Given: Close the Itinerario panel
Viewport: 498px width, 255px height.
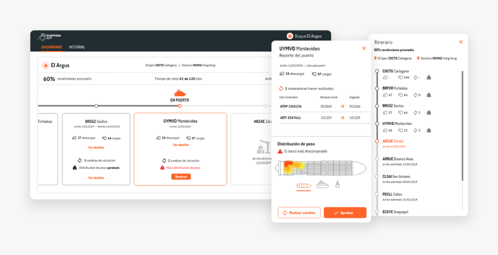Looking at the screenshot, I should [x=461, y=42].
